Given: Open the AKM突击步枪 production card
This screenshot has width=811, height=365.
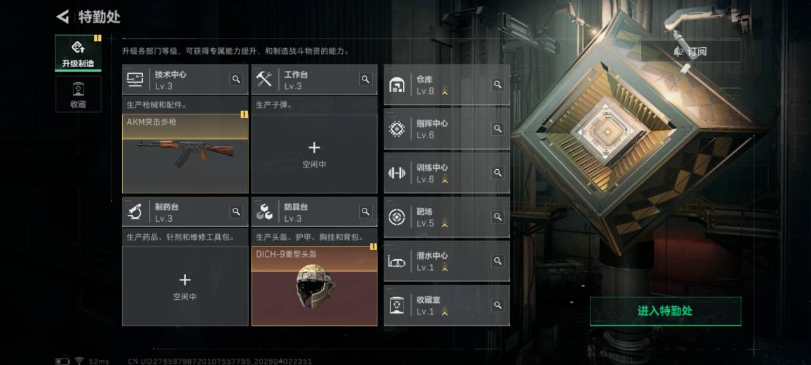Looking at the screenshot, I should pyautogui.click(x=185, y=153).
